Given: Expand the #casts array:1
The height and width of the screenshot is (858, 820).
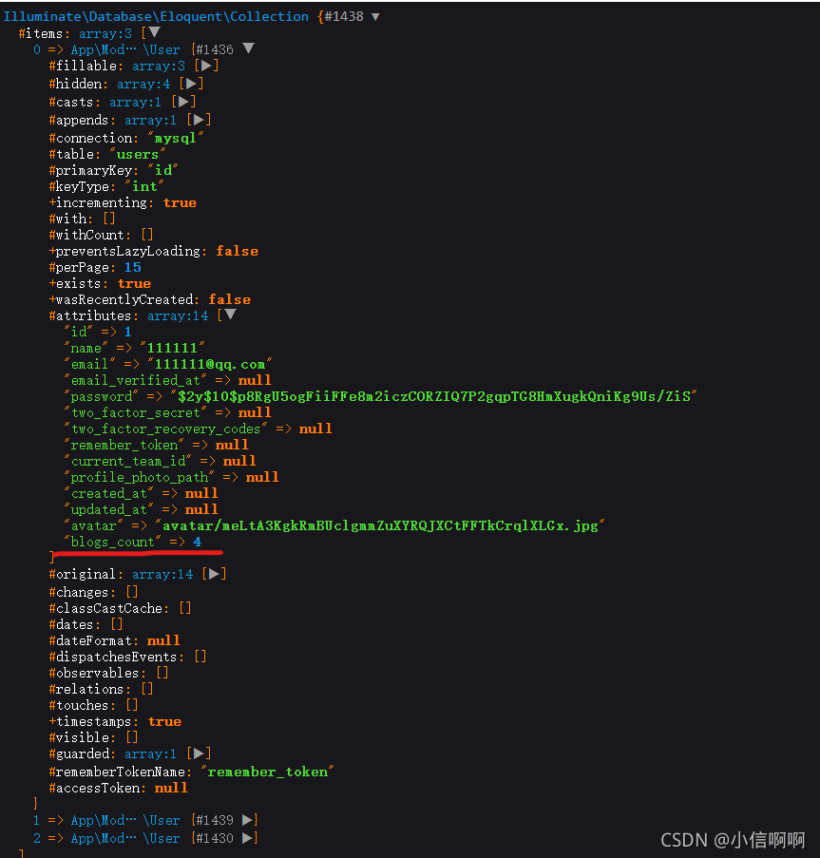Looking at the screenshot, I should [x=183, y=102].
